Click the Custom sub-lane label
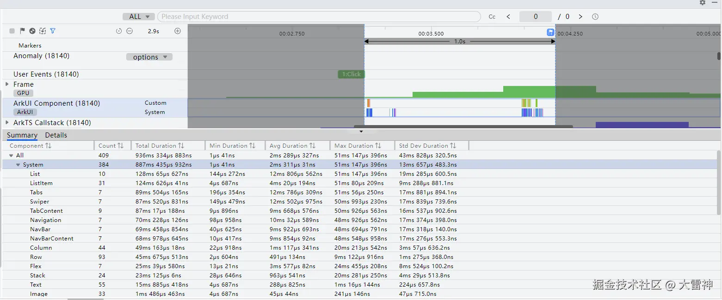The width and height of the screenshot is (722, 300). point(155,103)
